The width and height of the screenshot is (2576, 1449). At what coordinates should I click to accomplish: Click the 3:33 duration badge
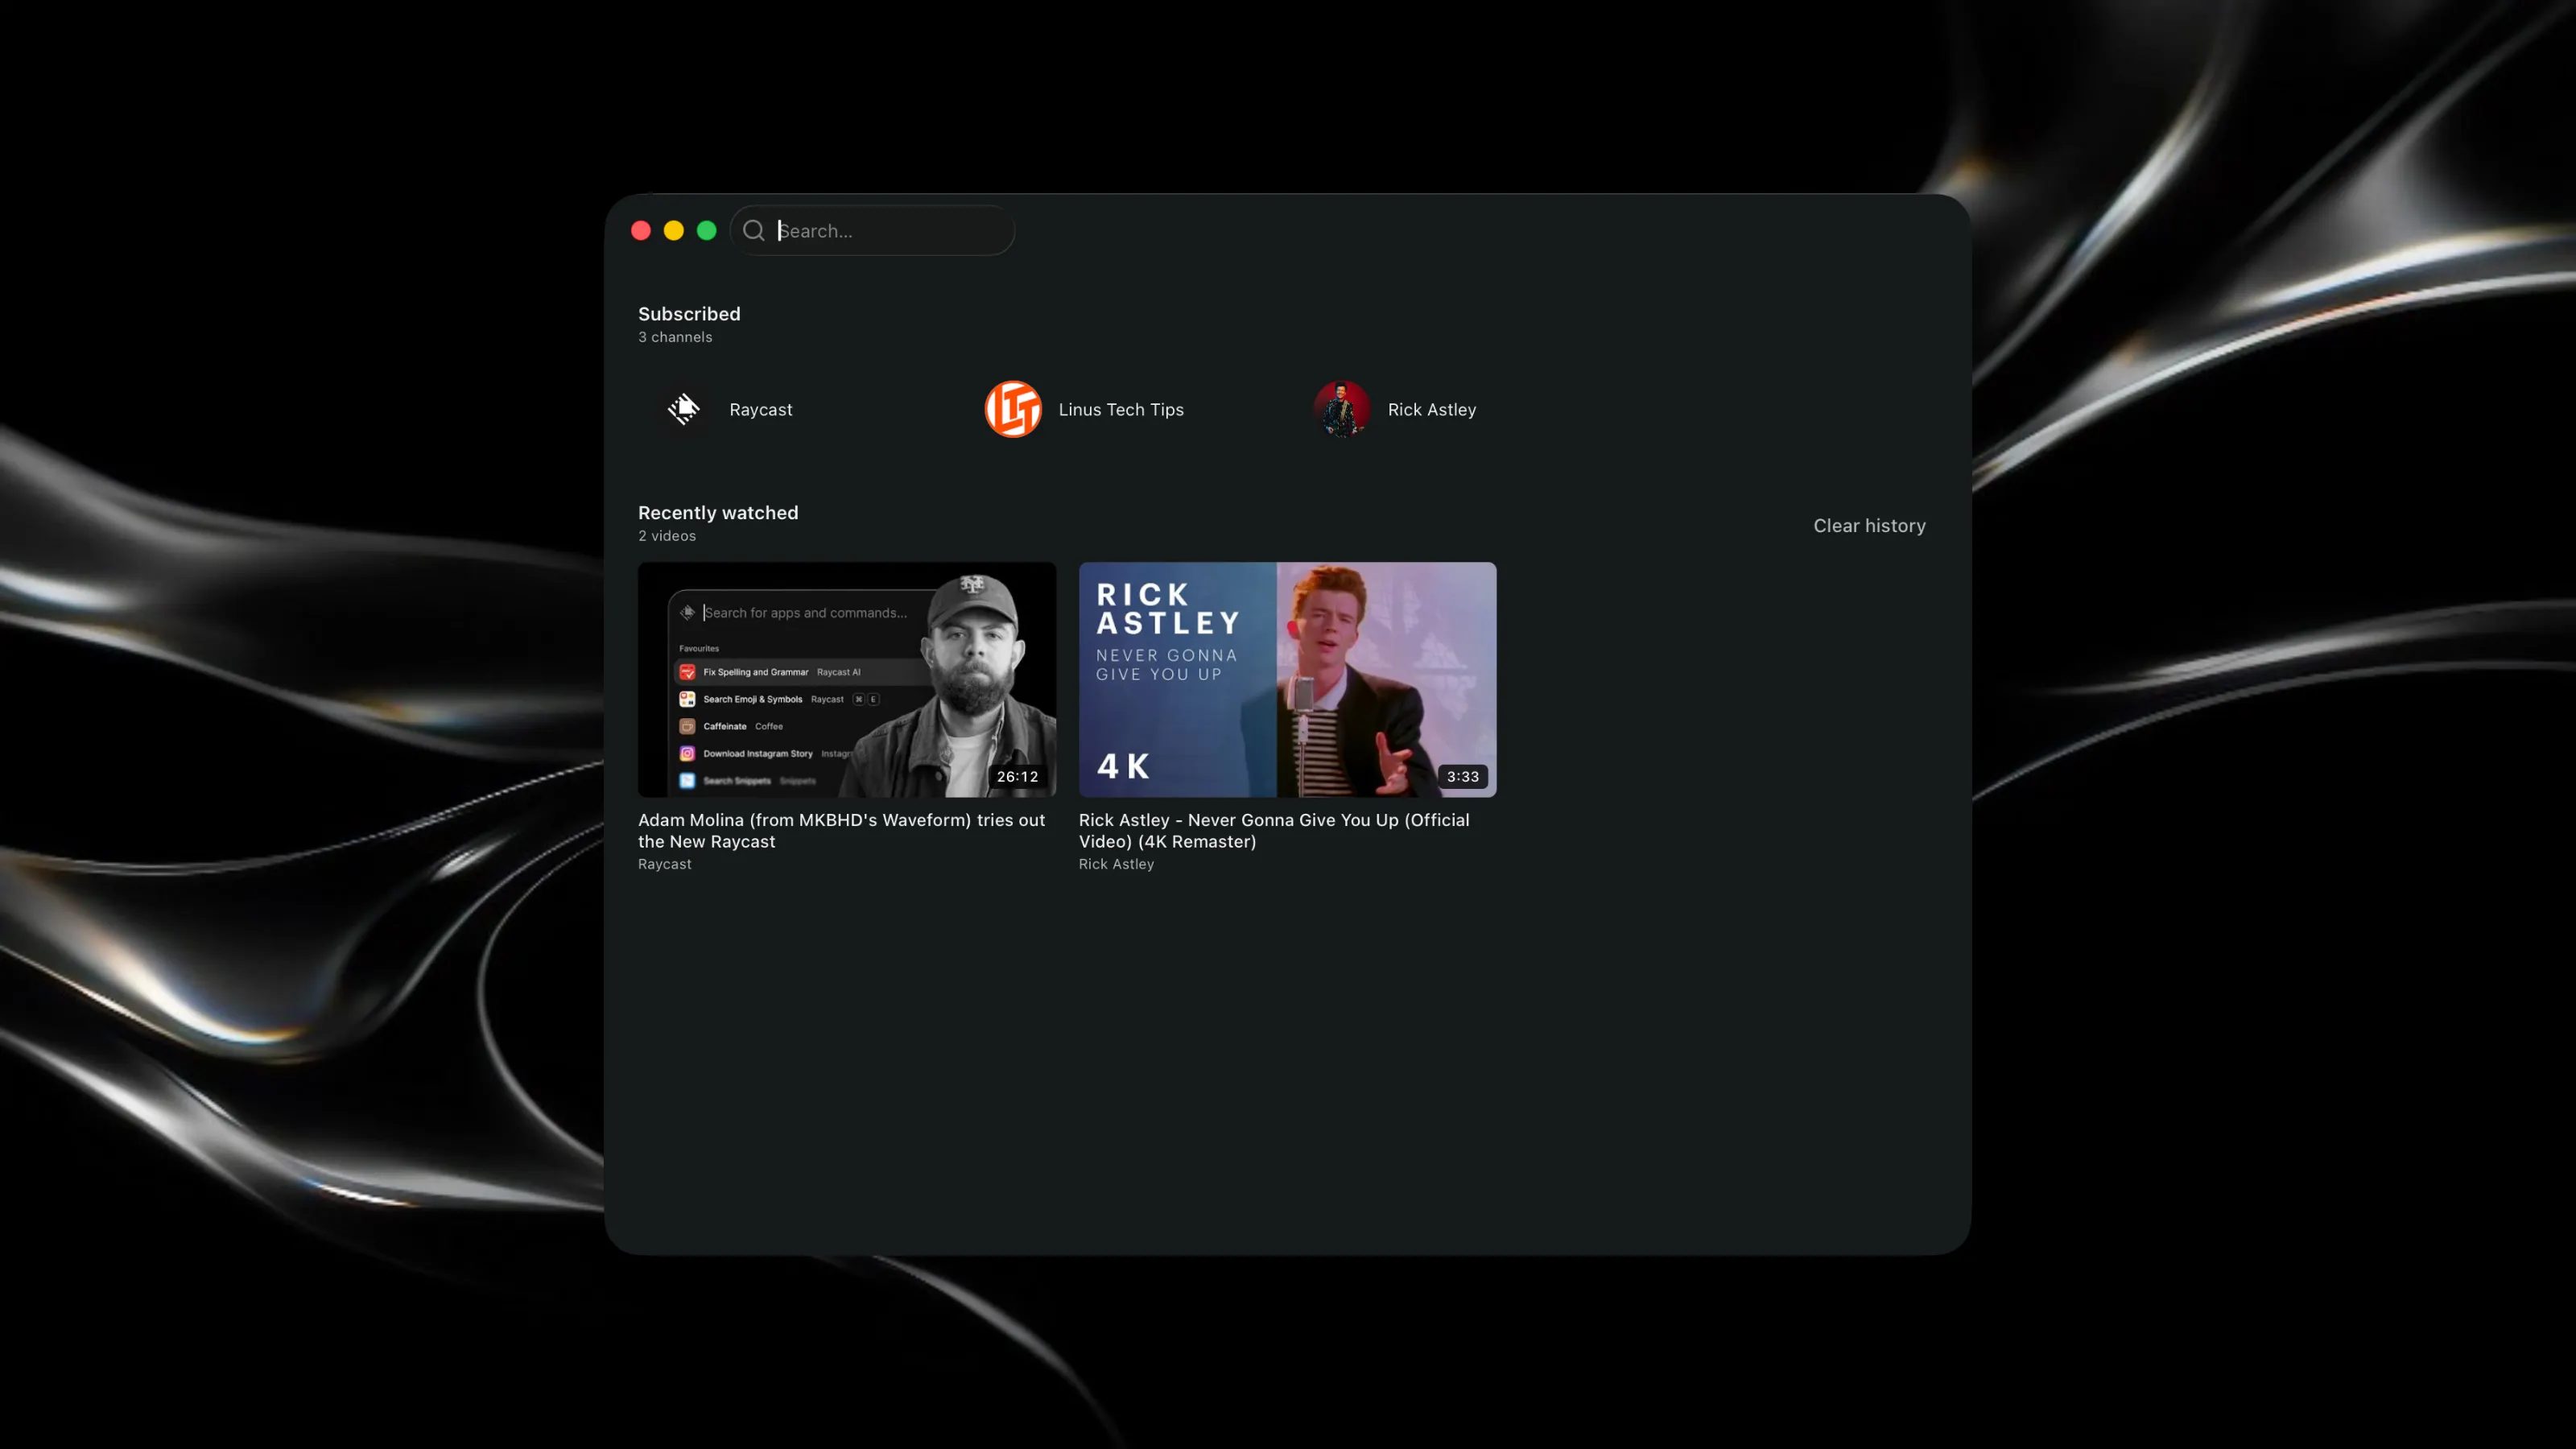(x=1462, y=776)
